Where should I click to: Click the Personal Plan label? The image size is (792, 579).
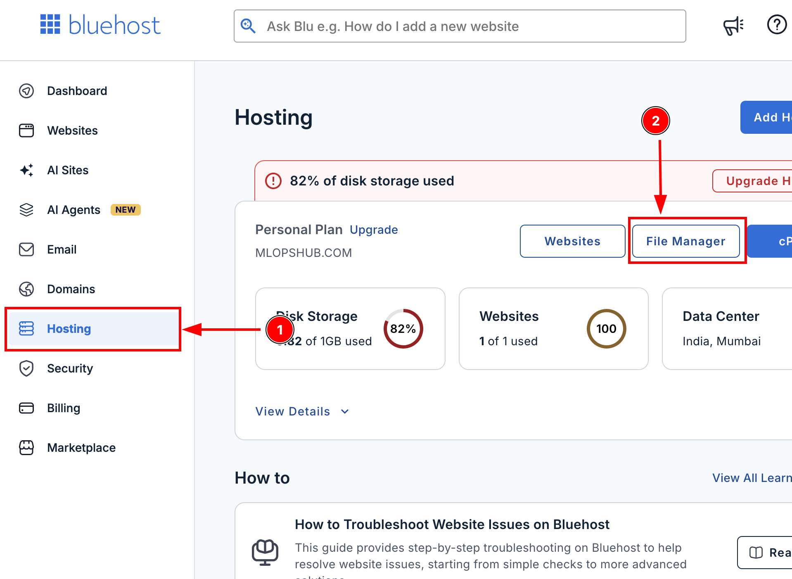click(x=299, y=230)
